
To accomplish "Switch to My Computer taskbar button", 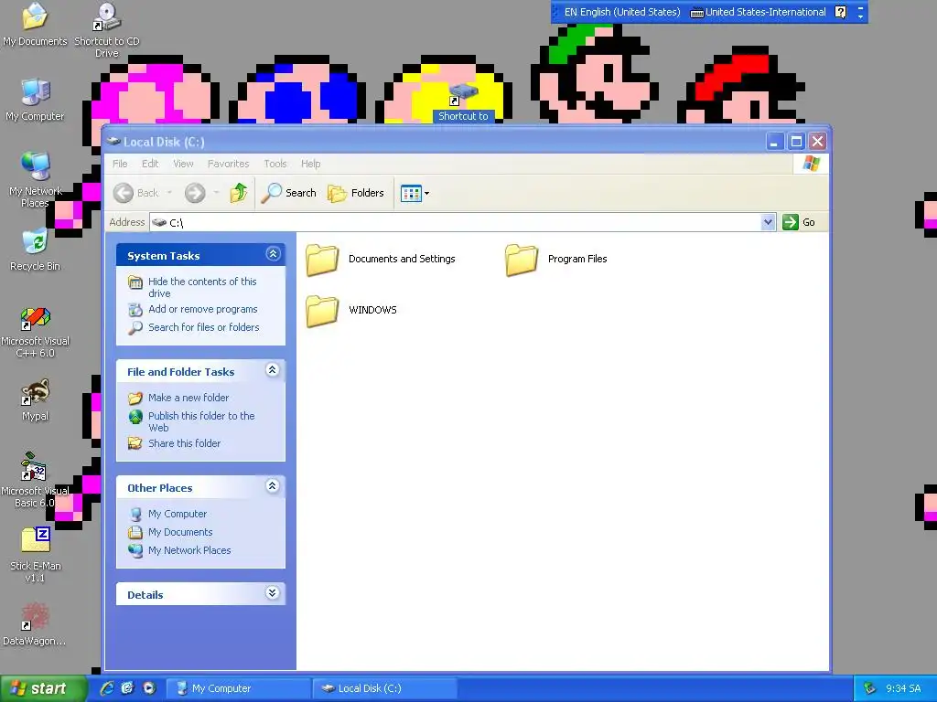I will [238, 689].
